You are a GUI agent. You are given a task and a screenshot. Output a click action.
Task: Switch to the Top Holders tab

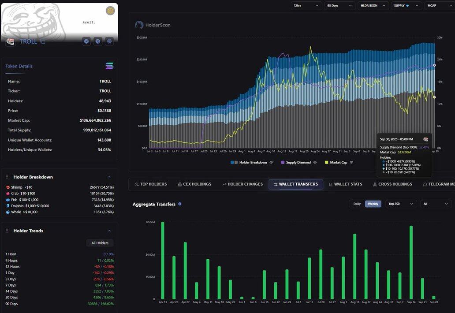(x=151, y=184)
